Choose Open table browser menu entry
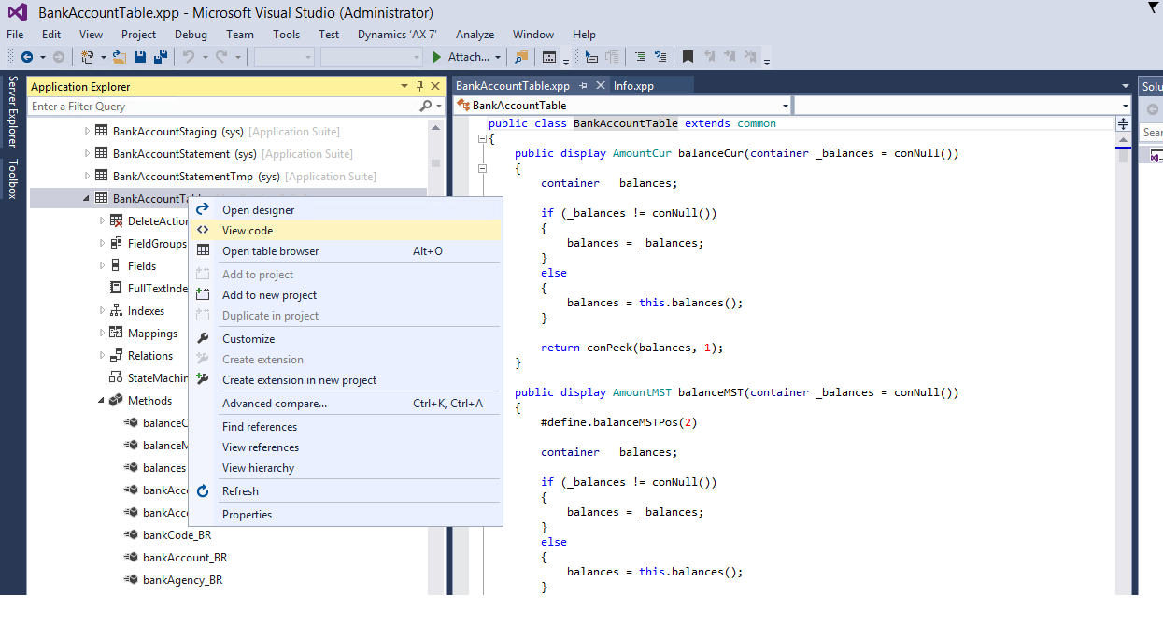 pos(270,251)
